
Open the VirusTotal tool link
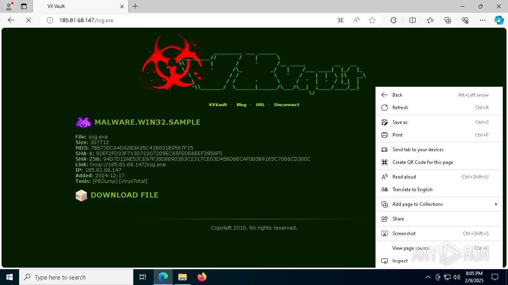[133, 181]
